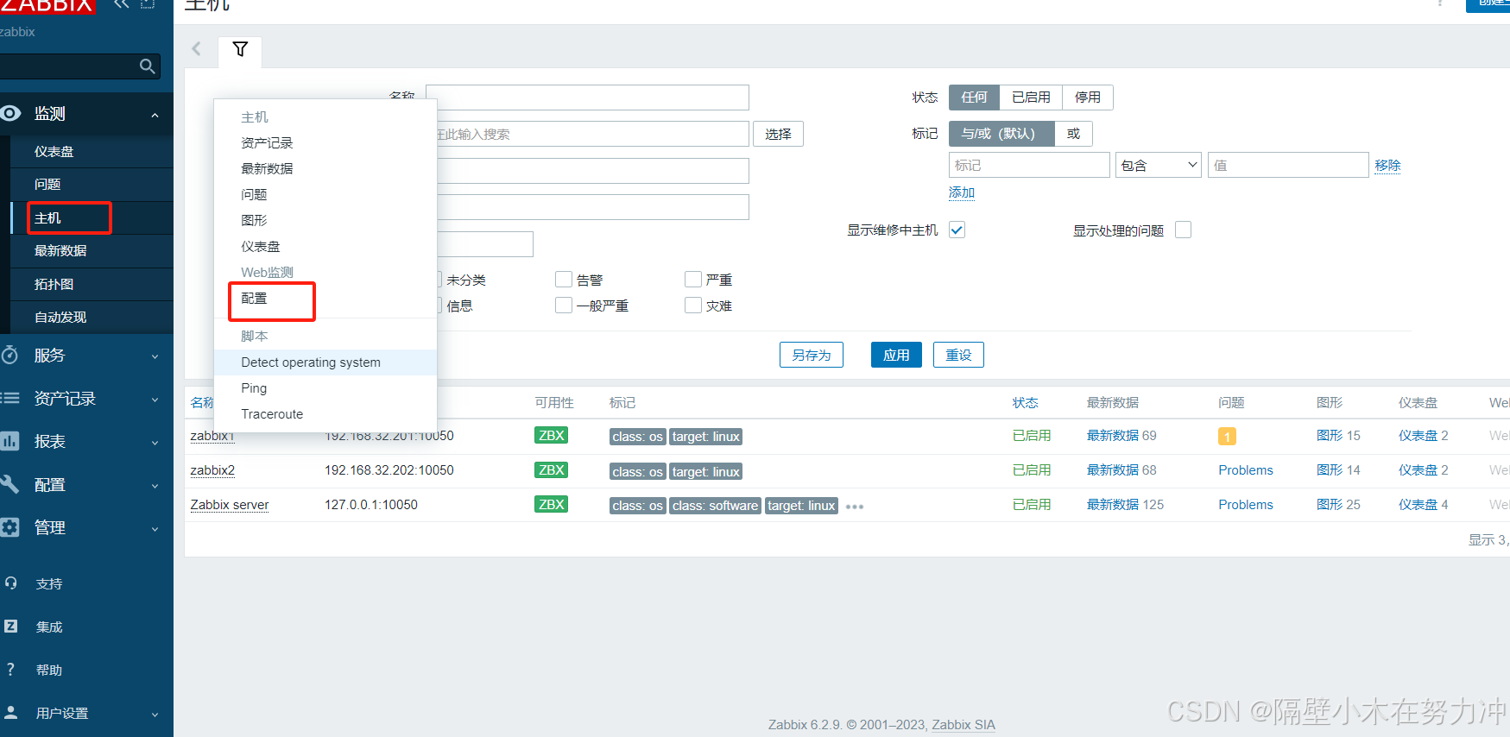This screenshot has height=737, width=1510.
Task: Expand the Administration (管理) section chevron
Action: pos(155,529)
